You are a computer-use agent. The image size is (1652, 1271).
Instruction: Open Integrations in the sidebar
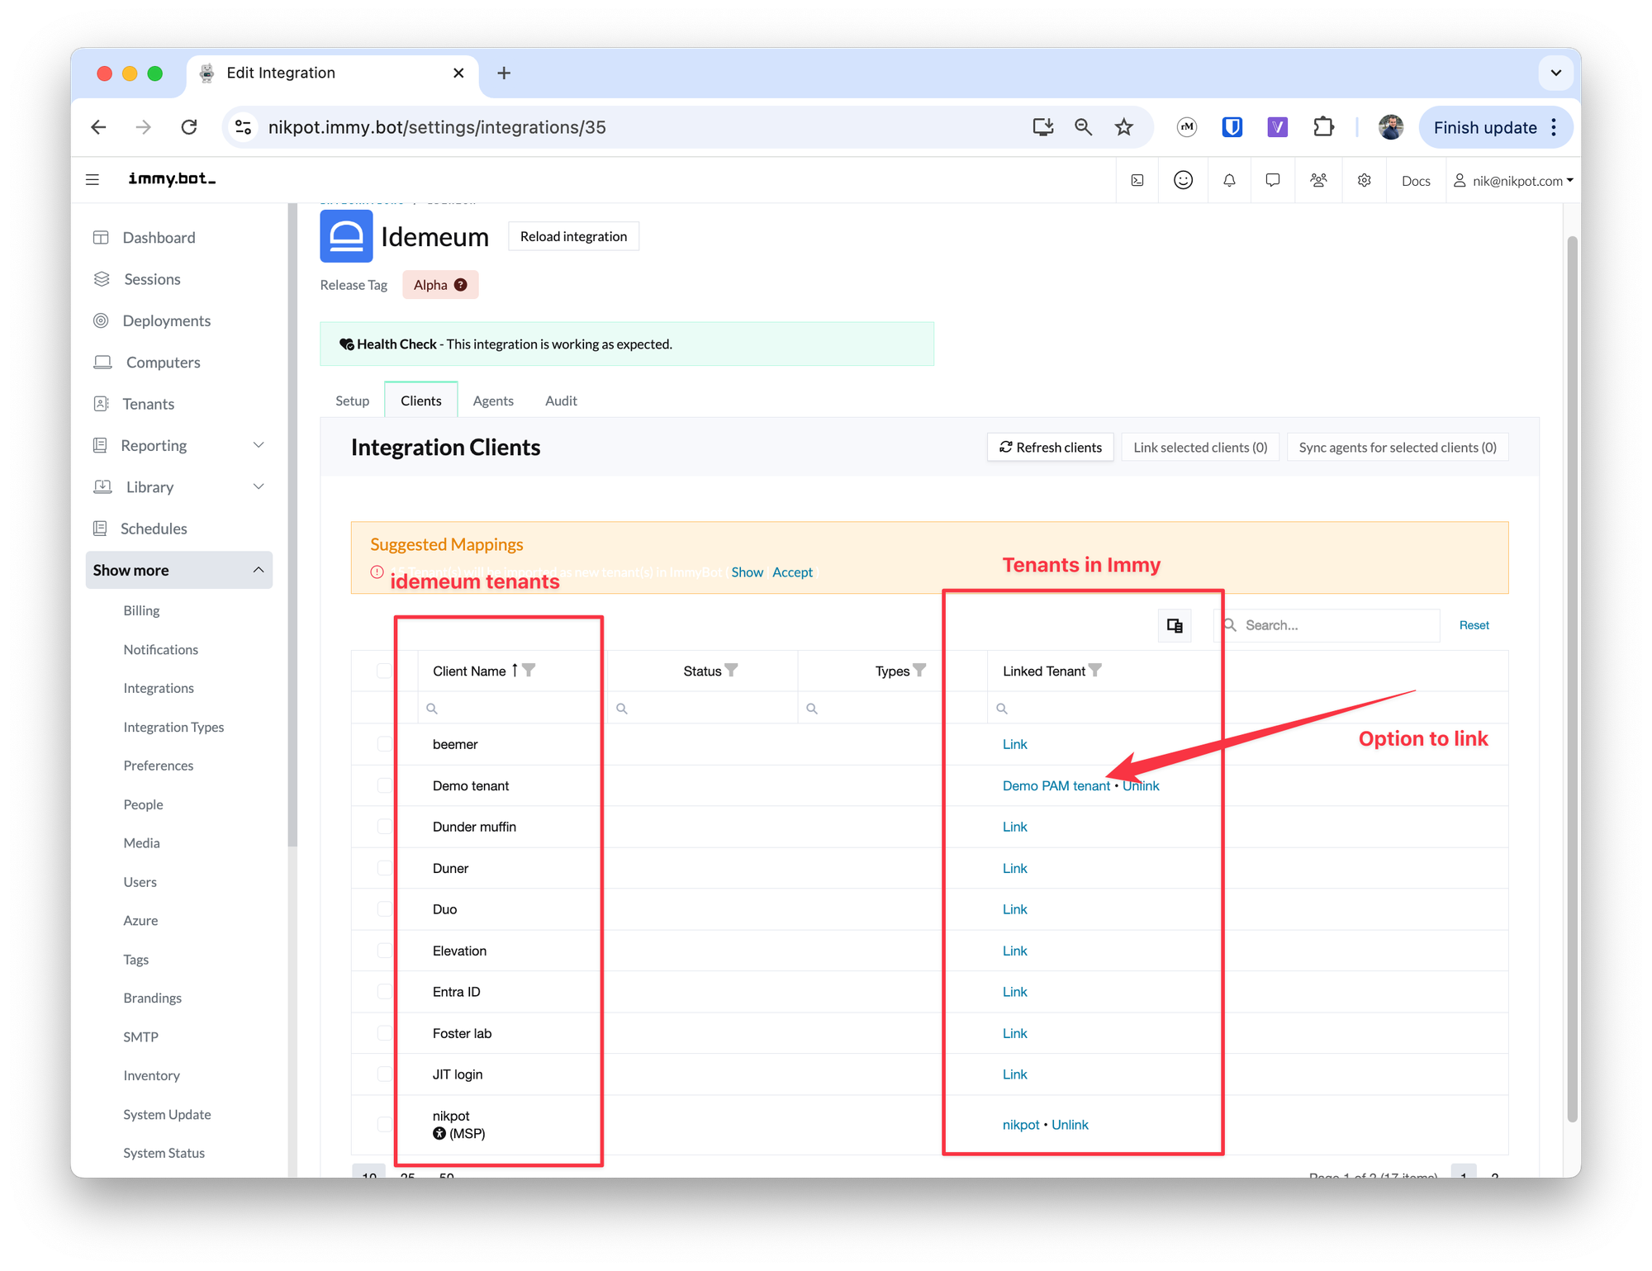click(x=159, y=688)
